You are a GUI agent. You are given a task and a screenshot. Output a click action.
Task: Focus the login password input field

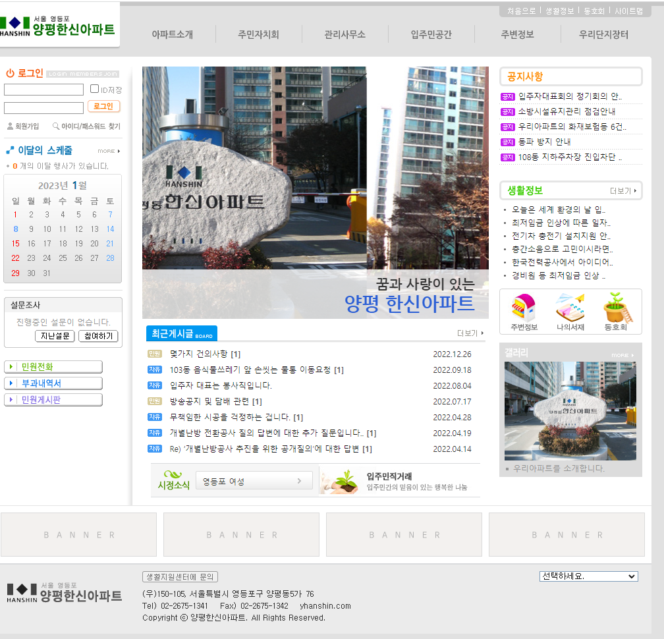point(43,108)
